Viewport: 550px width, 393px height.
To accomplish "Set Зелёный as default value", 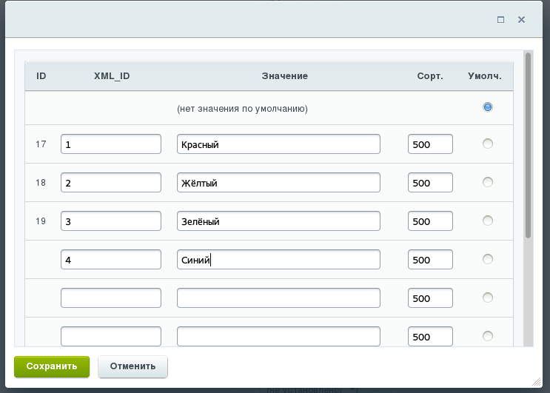I will (x=487, y=221).
